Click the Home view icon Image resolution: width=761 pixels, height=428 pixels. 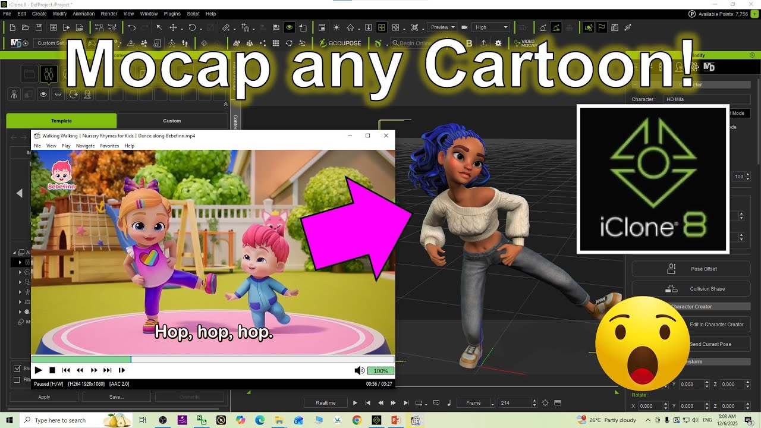tap(350, 27)
